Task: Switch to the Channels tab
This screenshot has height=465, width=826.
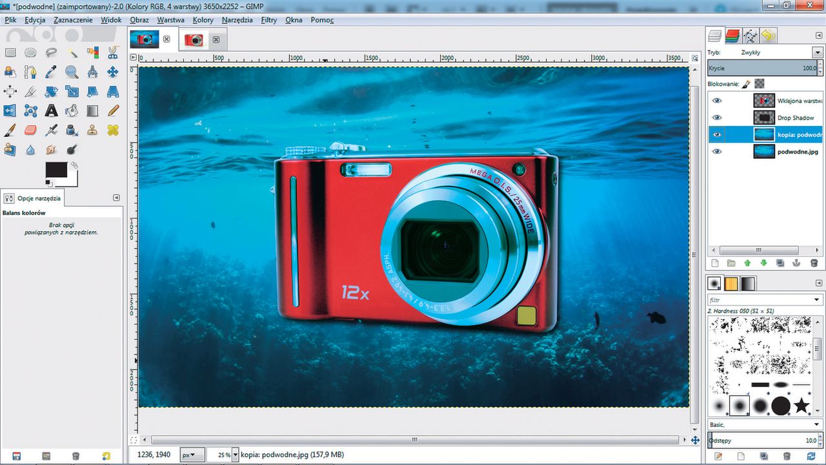Action: coord(732,36)
